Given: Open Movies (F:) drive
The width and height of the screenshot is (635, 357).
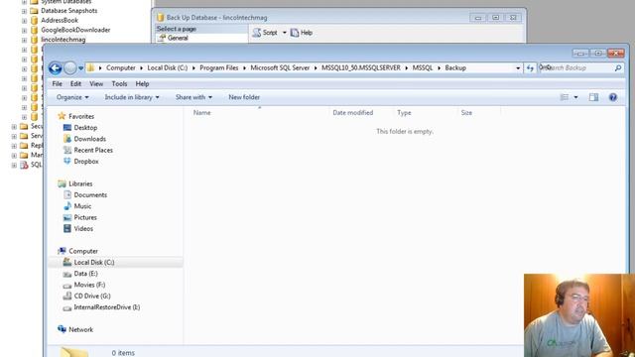Looking at the screenshot, I should pyautogui.click(x=89, y=285).
